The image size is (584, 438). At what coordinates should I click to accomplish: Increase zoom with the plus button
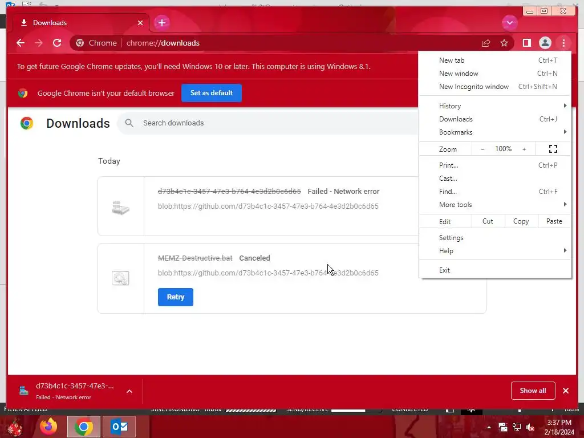(524, 149)
